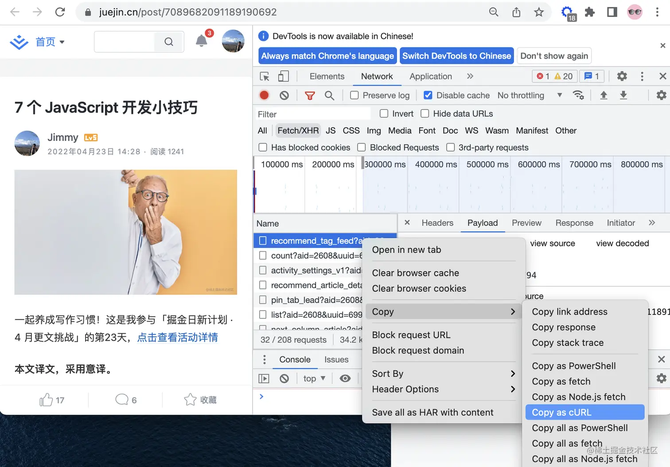This screenshot has height=467, width=670.
Task: Expand more request detail tabs chevron
Action: [x=652, y=223]
